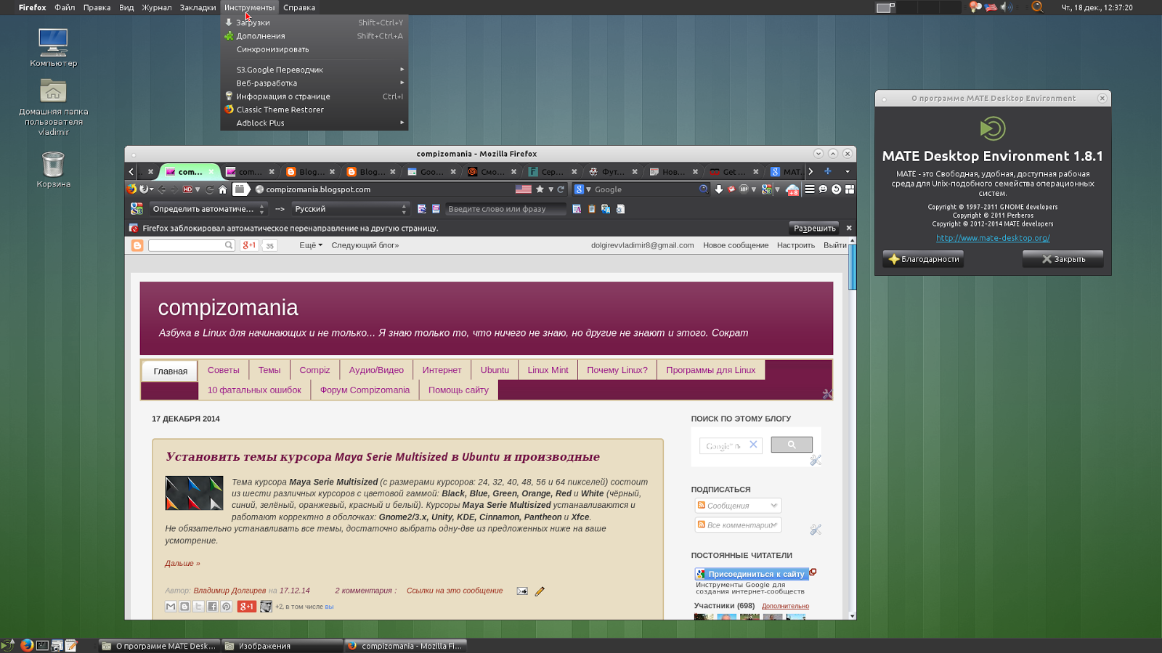
Task: Open Дальше » read more link
Action: coord(182,563)
